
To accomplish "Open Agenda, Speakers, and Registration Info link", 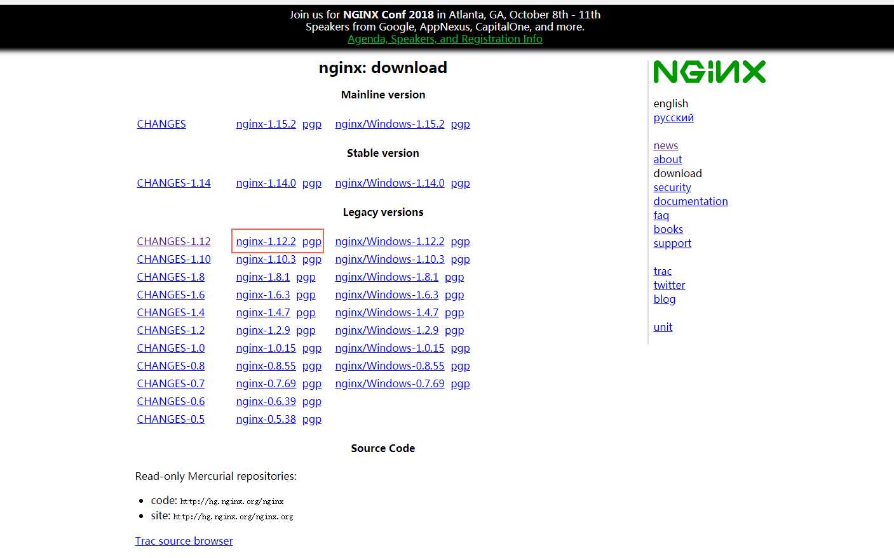I will tap(445, 39).
